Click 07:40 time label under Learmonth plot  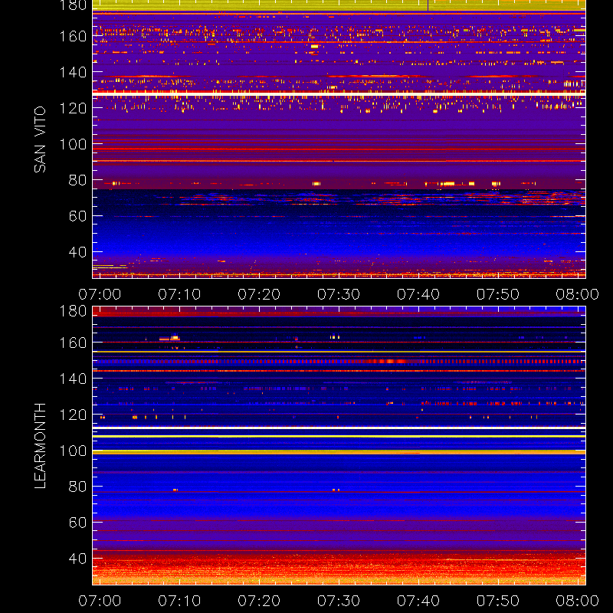[x=418, y=601]
